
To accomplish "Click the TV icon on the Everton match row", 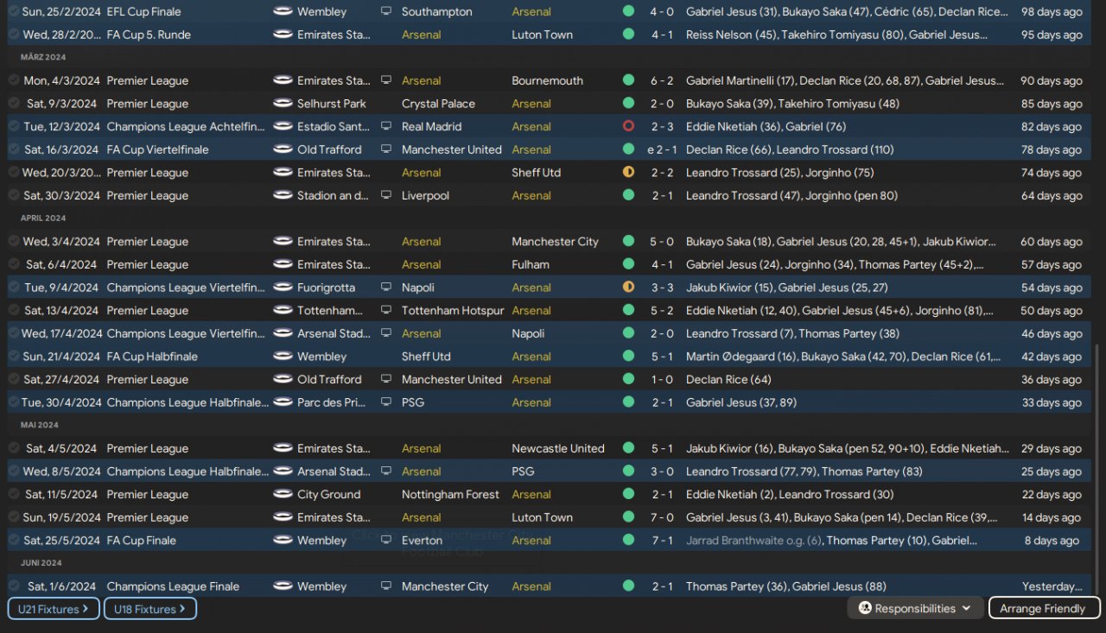I will [386, 541].
